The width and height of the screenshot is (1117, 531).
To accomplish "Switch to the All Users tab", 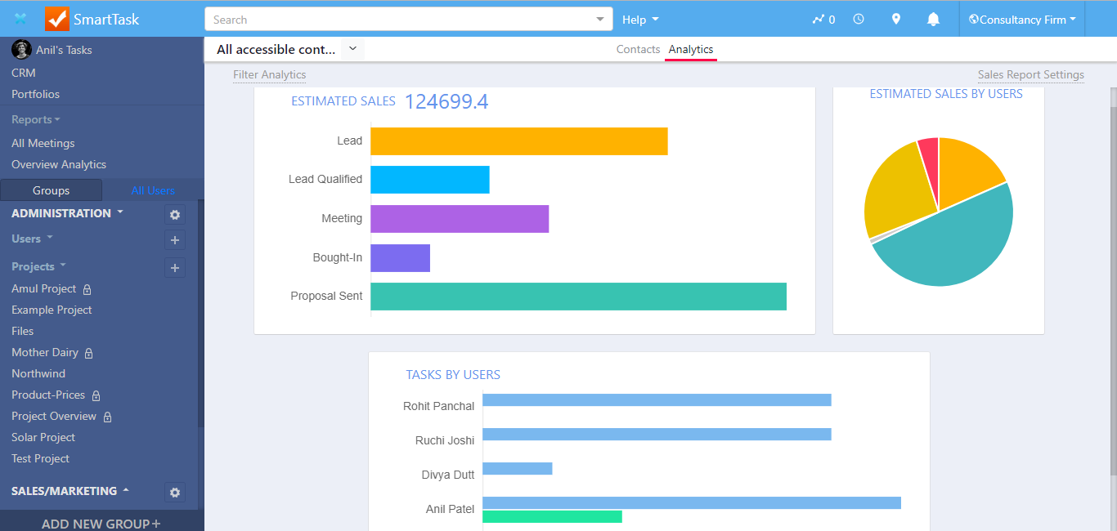I will coord(153,190).
